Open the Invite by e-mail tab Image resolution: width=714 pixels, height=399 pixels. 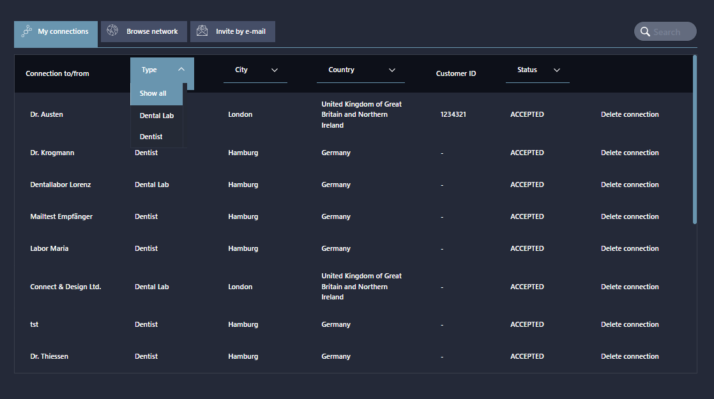coord(233,31)
